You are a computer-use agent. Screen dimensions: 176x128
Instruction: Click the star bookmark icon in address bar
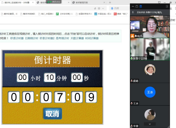coord(99,8)
